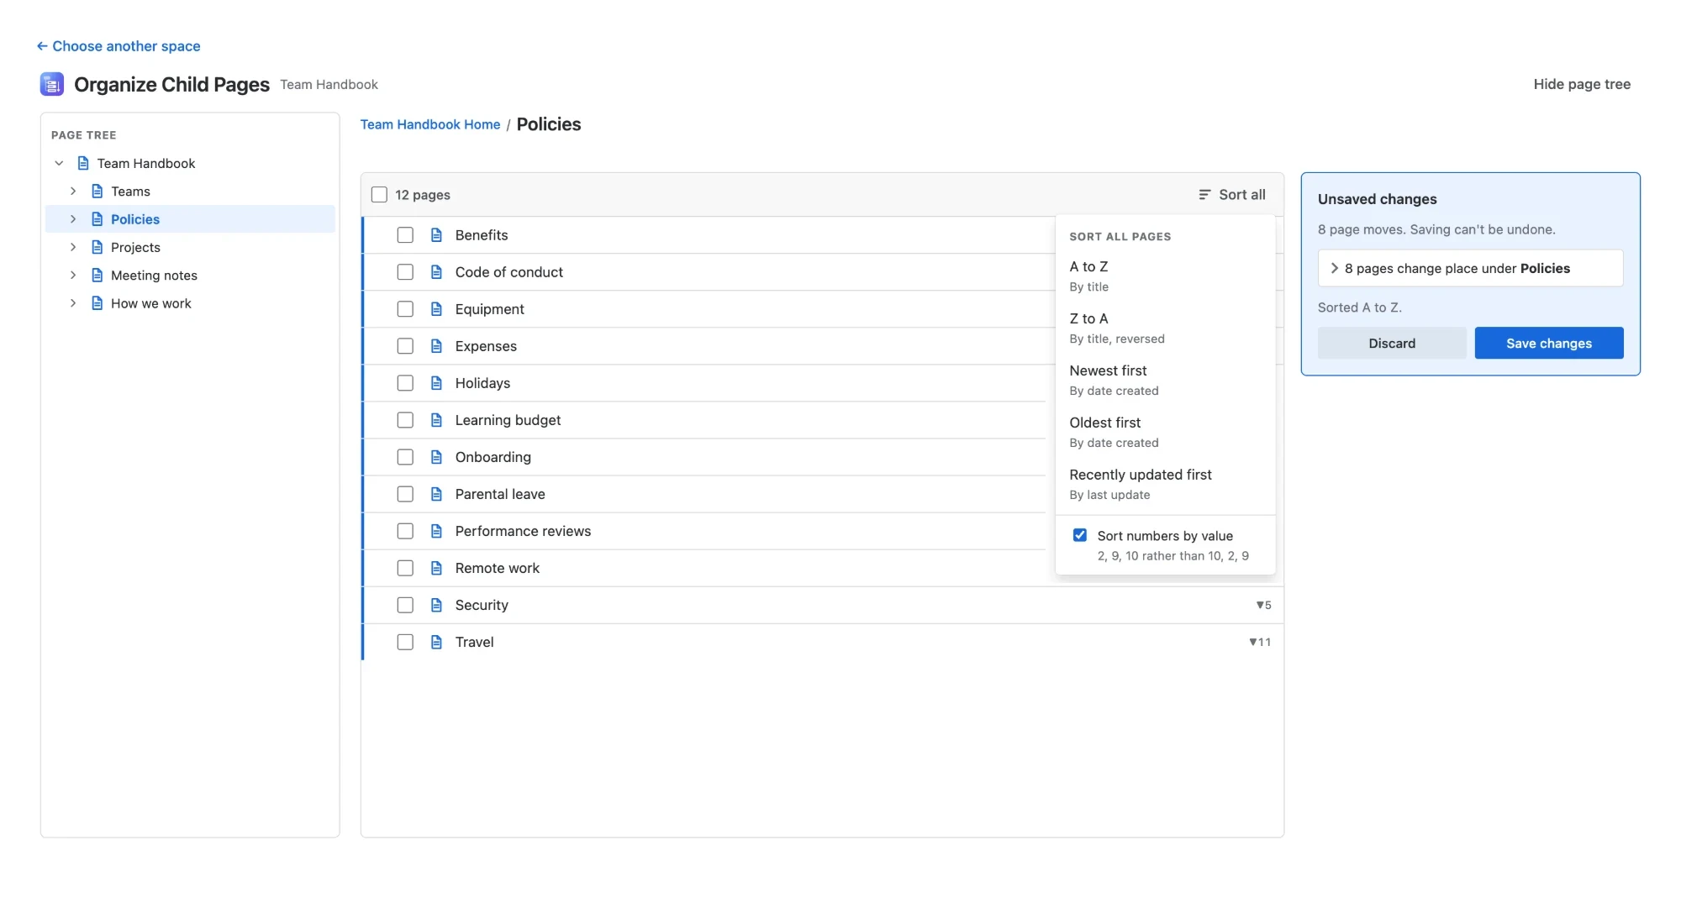Tick the select-all checkbox next to 12 pages

pos(379,195)
